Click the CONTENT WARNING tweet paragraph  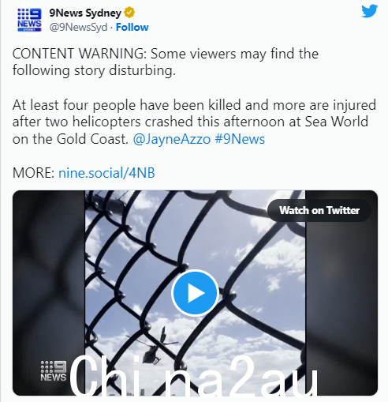(166, 62)
